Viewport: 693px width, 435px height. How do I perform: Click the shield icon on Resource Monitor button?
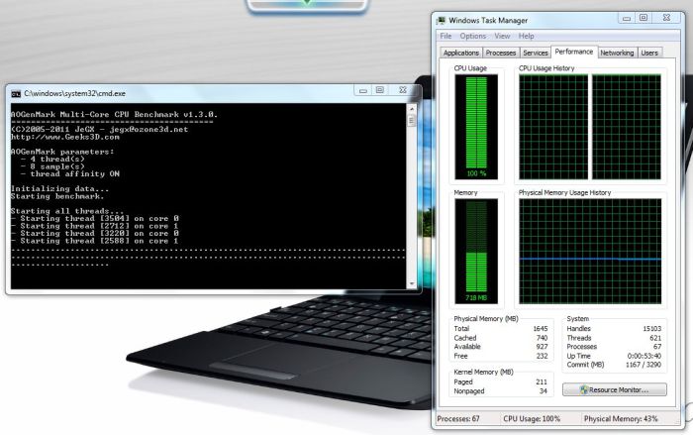coord(584,389)
